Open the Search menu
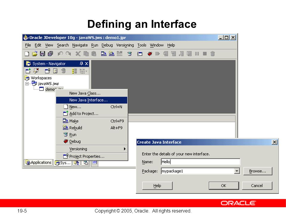This screenshot has height=214, width=286. (x=63, y=45)
